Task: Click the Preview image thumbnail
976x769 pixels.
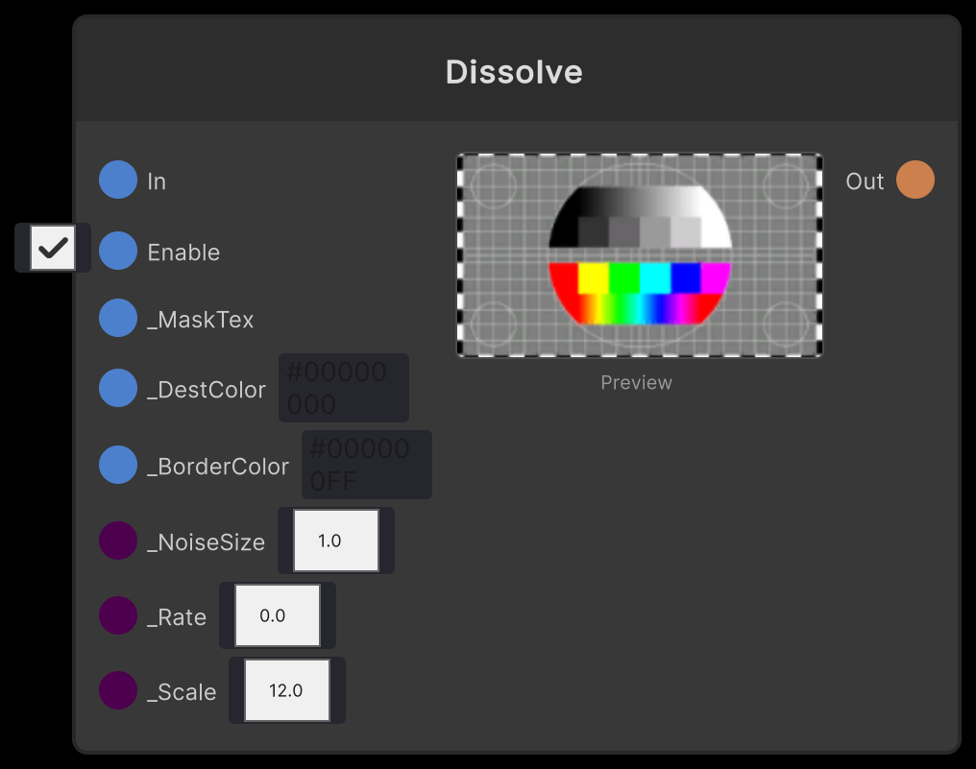Action: [x=639, y=254]
